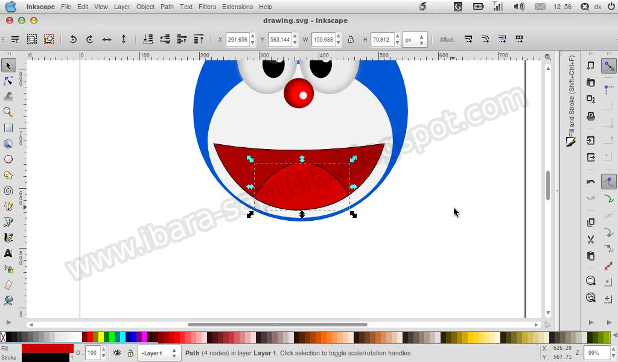Flip selection horizontally

107,39
